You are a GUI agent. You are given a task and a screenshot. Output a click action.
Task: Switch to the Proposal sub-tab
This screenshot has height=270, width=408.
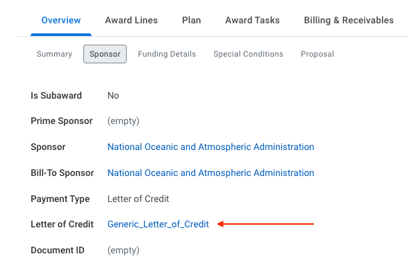[x=317, y=54]
